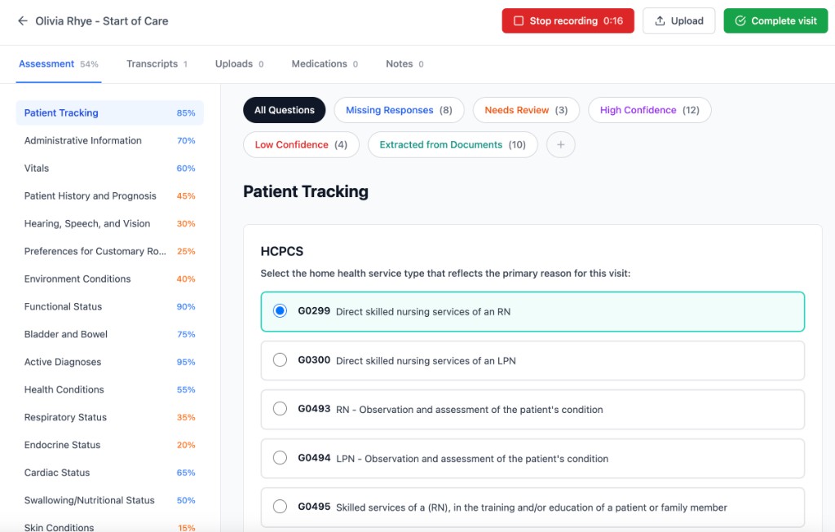Filter questions by Needs Review
The image size is (835, 532).
(x=526, y=110)
